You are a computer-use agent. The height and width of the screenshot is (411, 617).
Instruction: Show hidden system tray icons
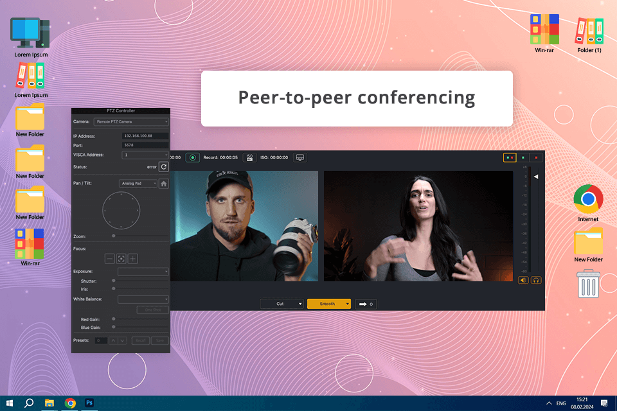coord(549,403)
